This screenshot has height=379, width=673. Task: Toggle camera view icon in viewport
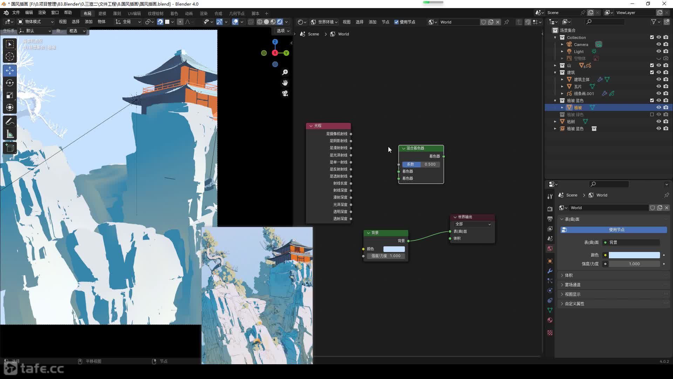(285, 93)
